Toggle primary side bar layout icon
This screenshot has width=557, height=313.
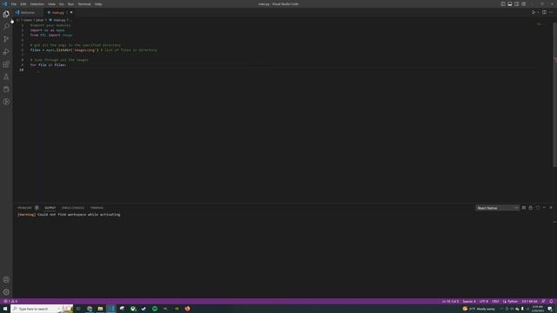tap(503, 3)
